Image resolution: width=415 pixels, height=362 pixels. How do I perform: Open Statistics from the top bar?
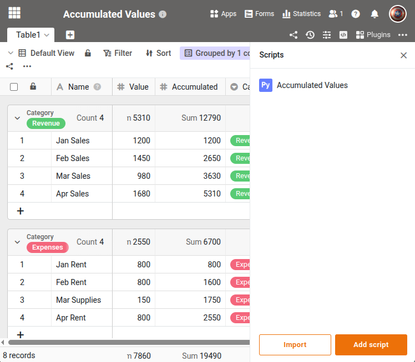[301, 14]
